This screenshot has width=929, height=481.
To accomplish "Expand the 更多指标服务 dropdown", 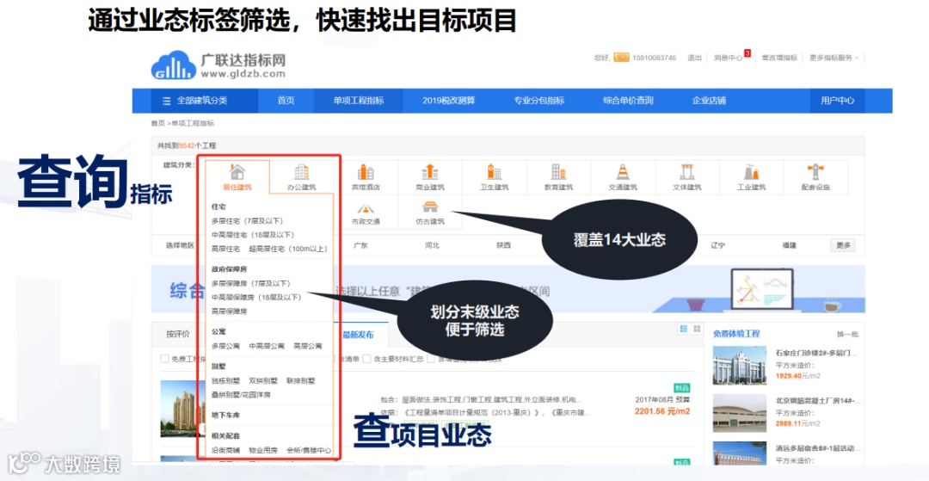I will coord(834,58).
